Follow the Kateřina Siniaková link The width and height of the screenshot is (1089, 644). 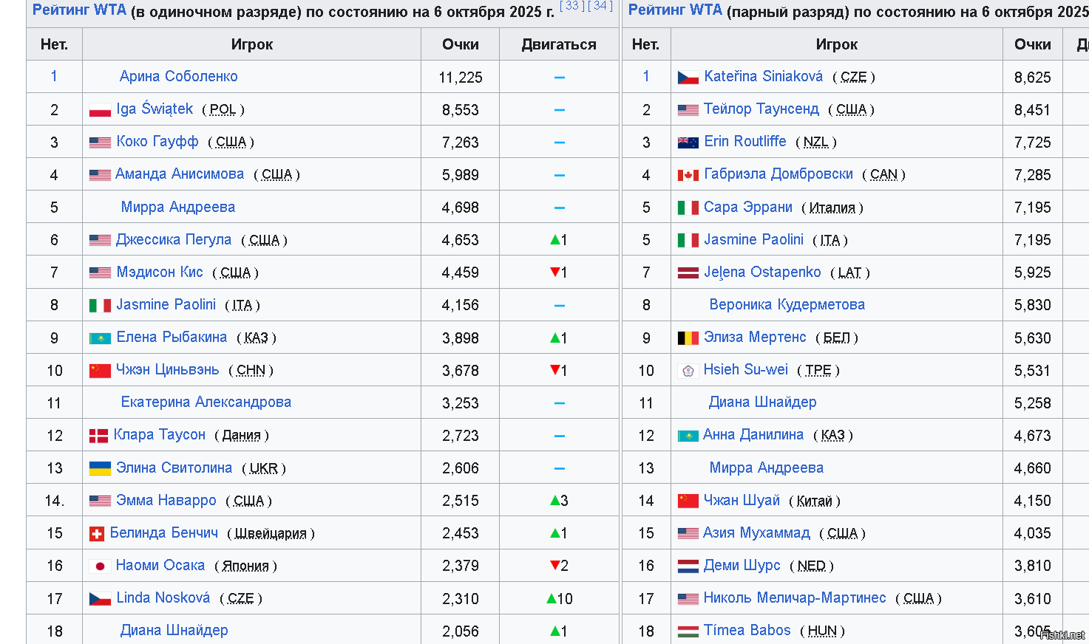763,76
